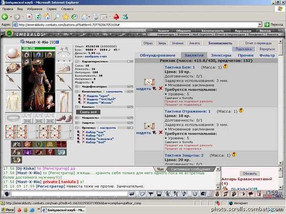Click the chat message input field
The width and height of the screenshot is (286, 214).
click(70, 194)
